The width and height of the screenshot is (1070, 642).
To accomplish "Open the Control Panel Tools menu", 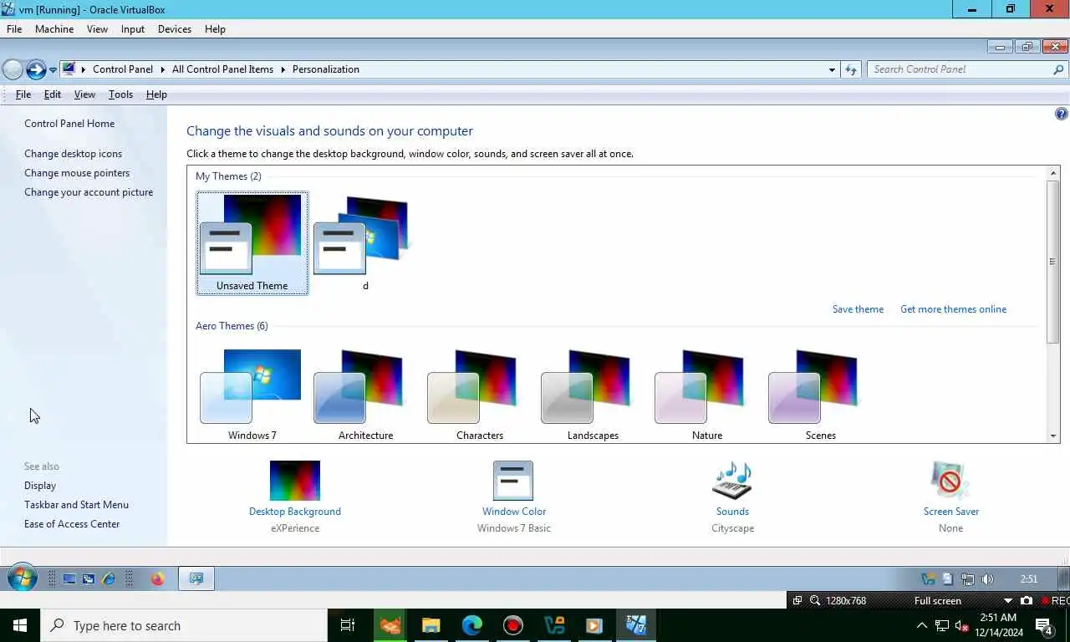I will pyautogui.click(x=120, y=94).
